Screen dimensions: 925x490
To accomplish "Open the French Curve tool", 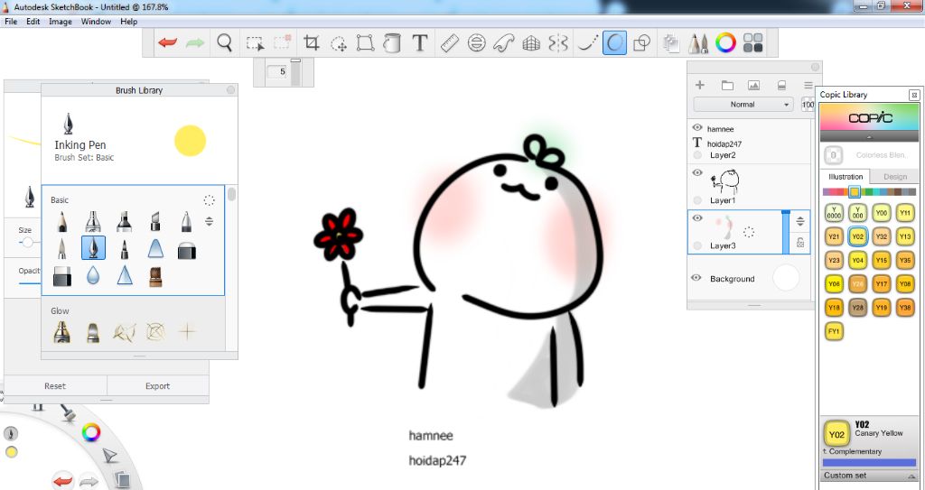I will pyautogui.click(x=504, y=43).
